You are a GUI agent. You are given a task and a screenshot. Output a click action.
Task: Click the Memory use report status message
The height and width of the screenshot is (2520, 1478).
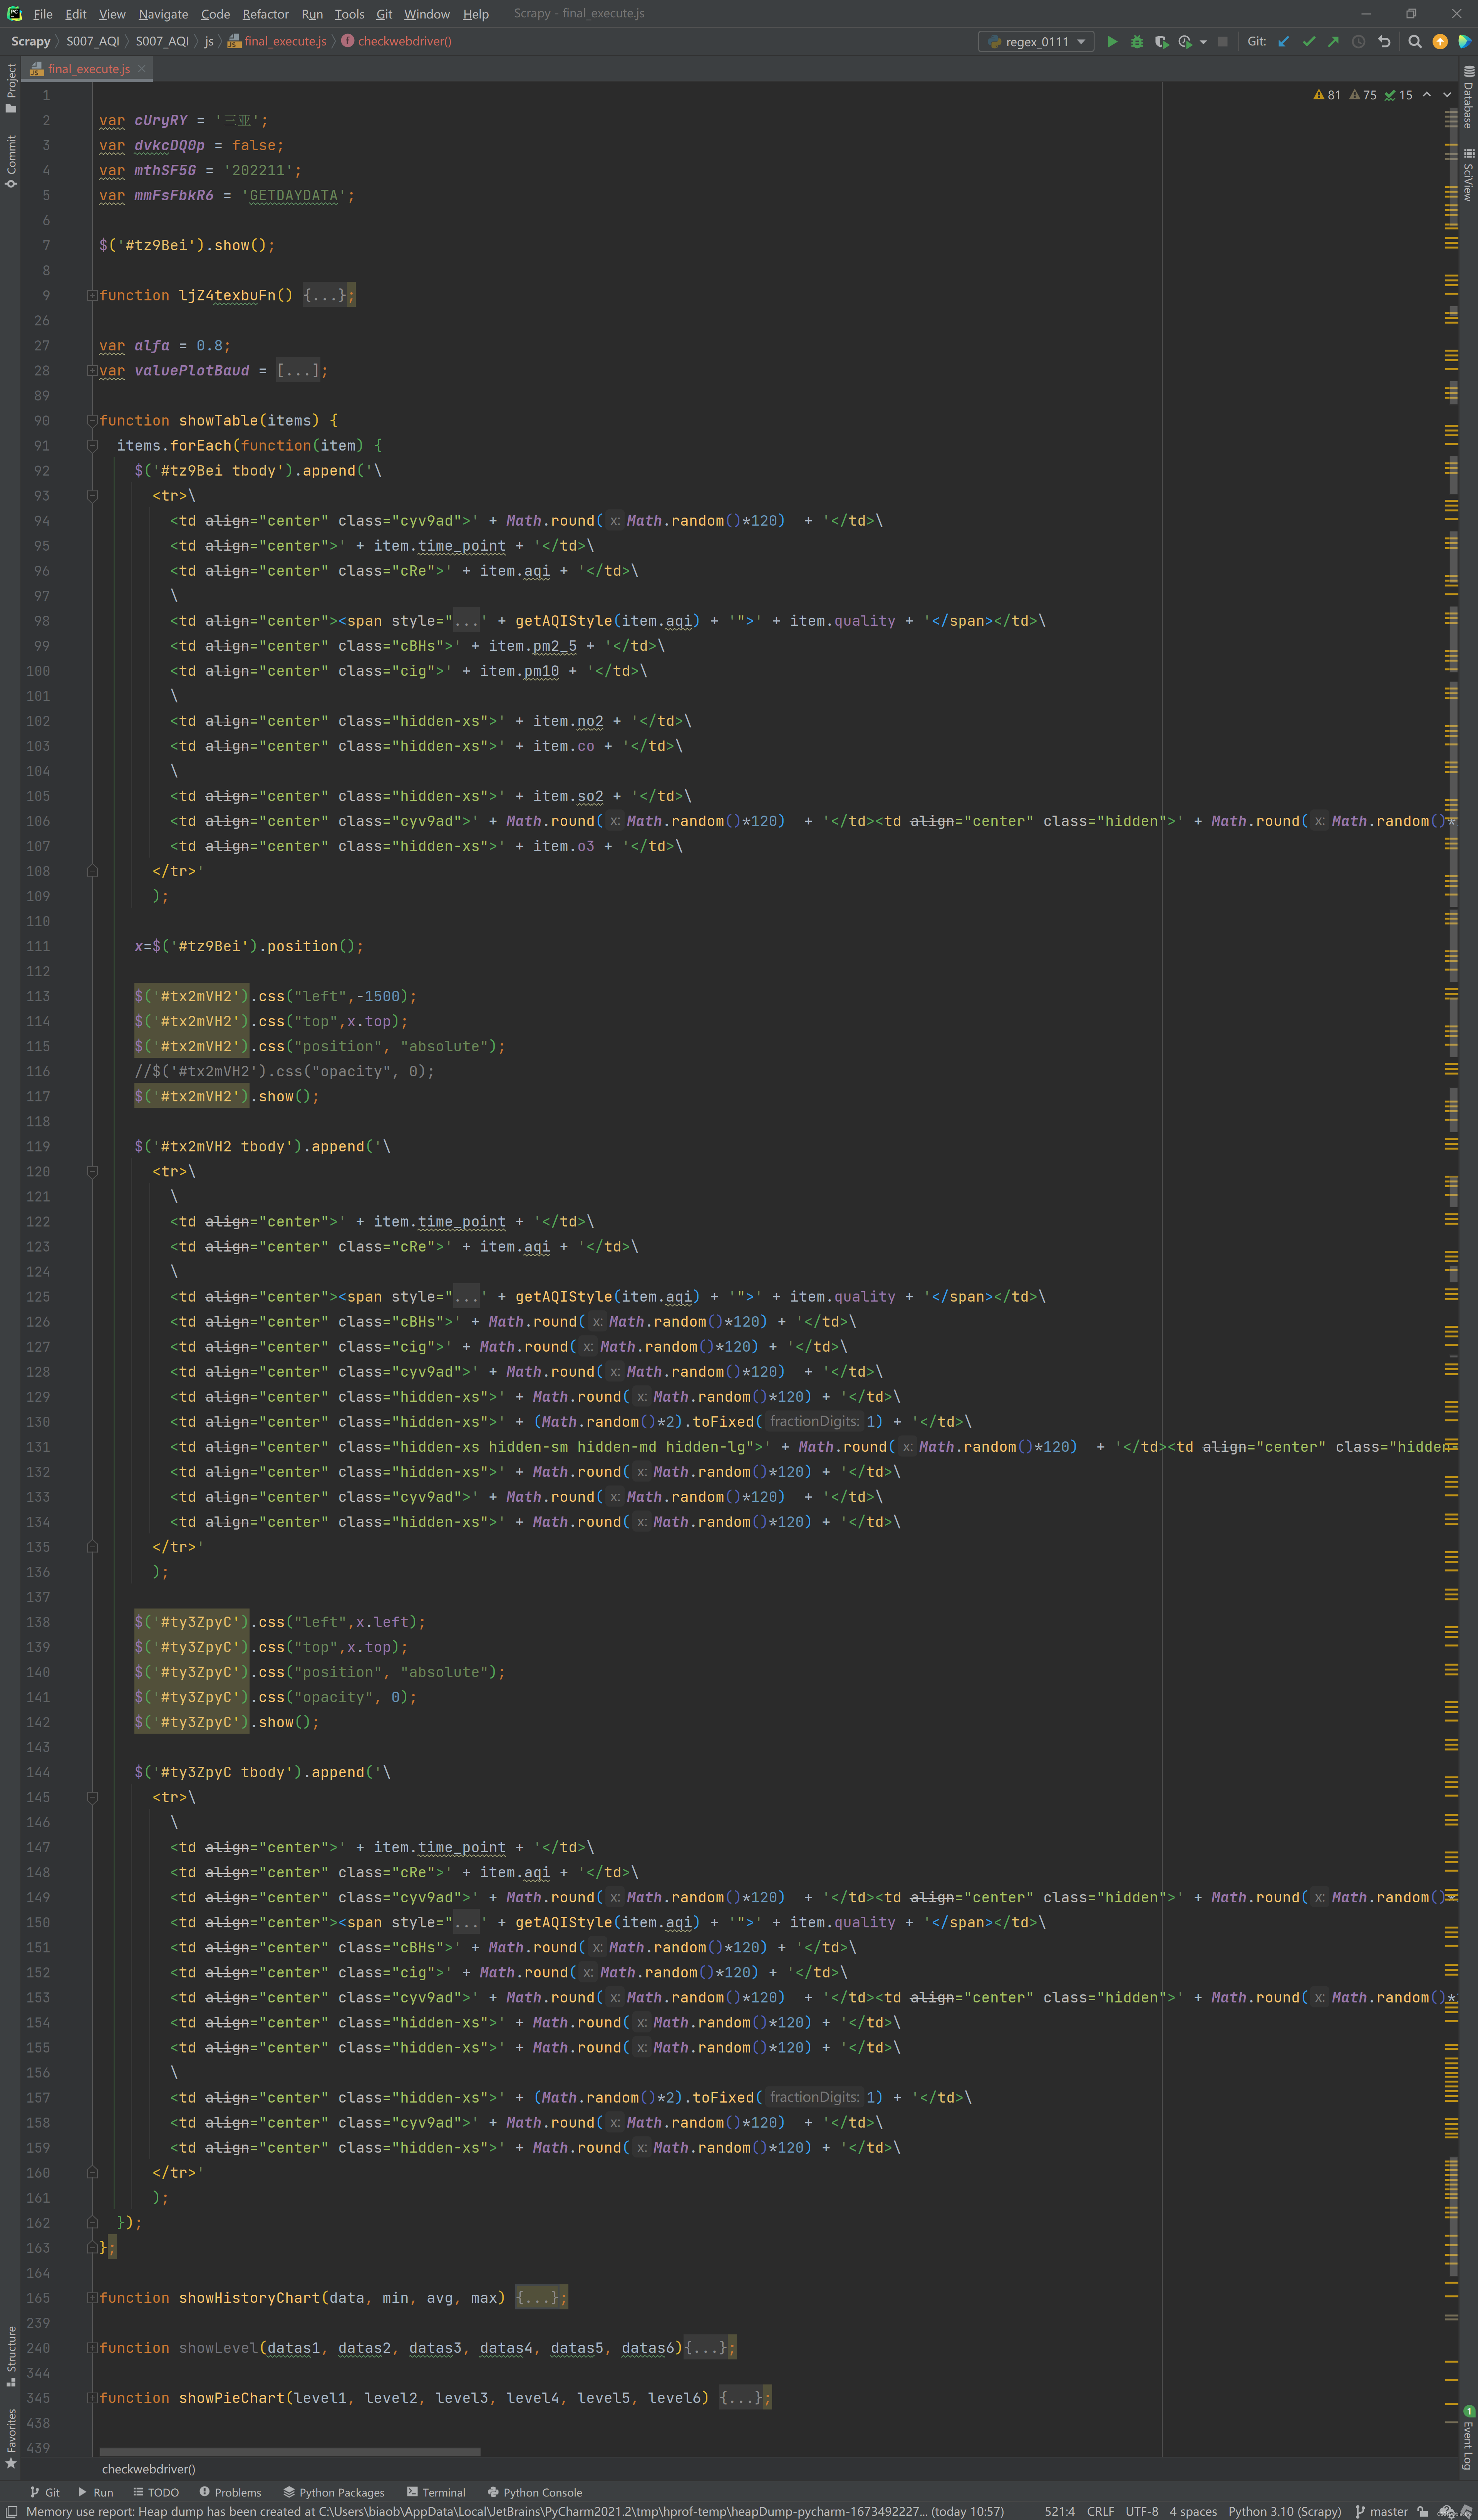tap(515, 2511)
